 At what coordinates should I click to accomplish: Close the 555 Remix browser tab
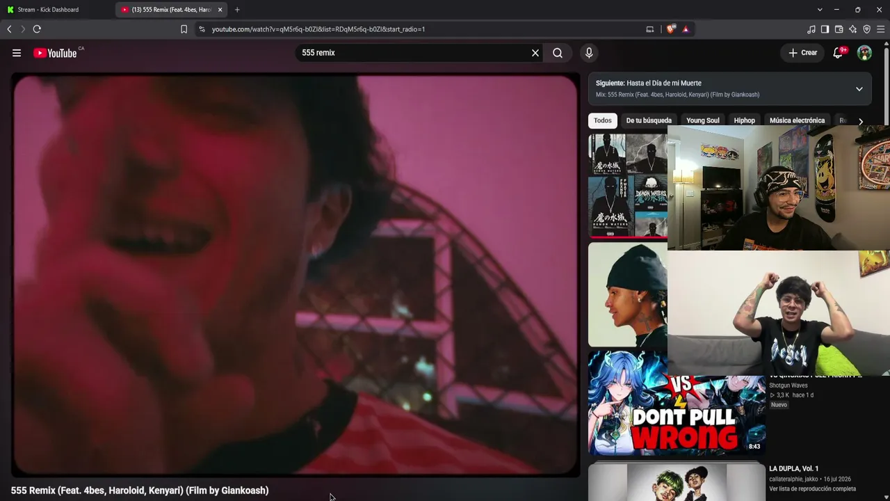point(220,10)
